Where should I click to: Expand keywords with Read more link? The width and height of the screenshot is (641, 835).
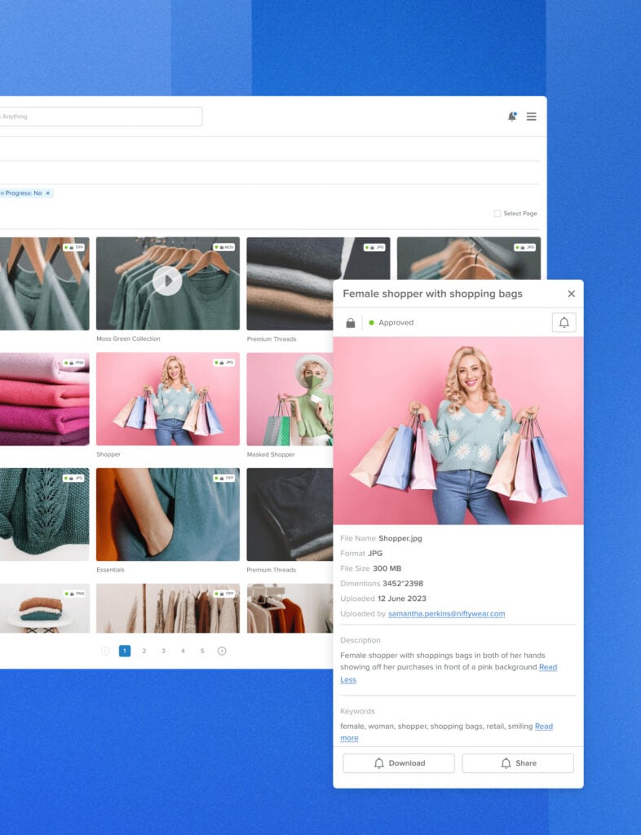click(x=349, y=738)
